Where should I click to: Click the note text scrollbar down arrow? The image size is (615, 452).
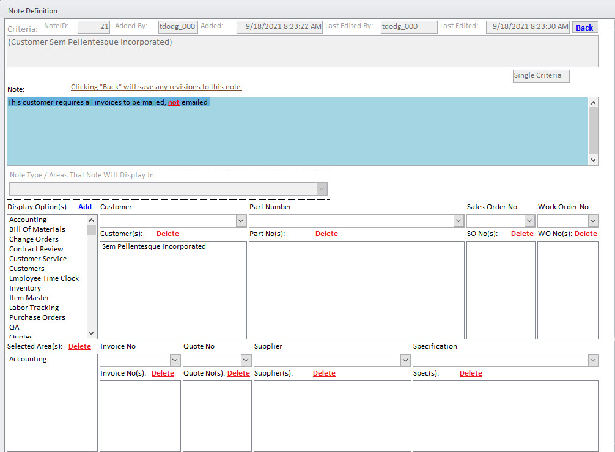pyautogui.click(x=593, y=160)
